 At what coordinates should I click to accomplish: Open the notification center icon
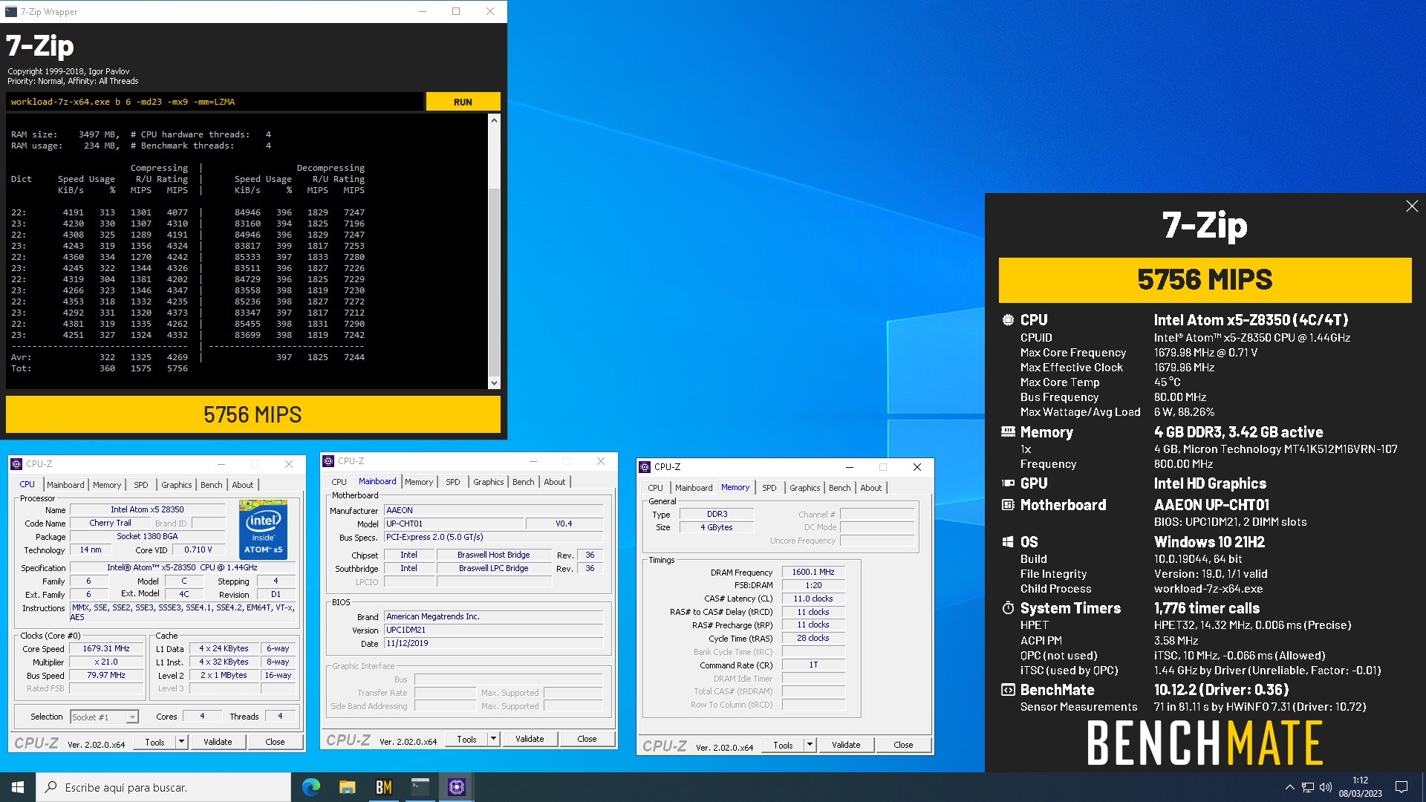tap(1401, 787)
